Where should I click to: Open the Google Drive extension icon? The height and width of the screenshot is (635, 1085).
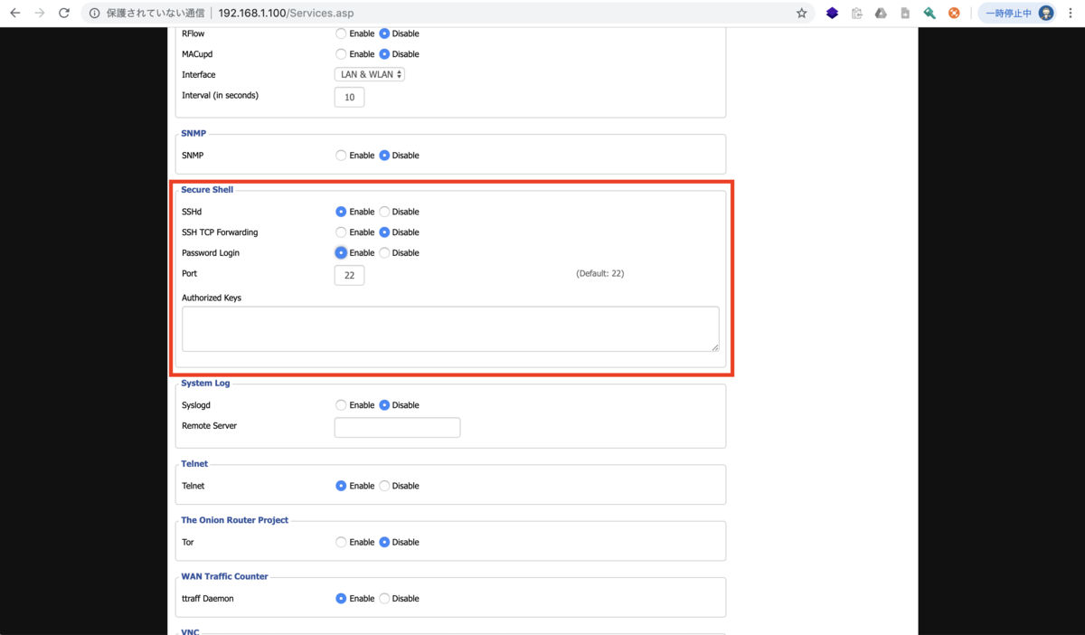pyautogui.click(x=881, y=14)
